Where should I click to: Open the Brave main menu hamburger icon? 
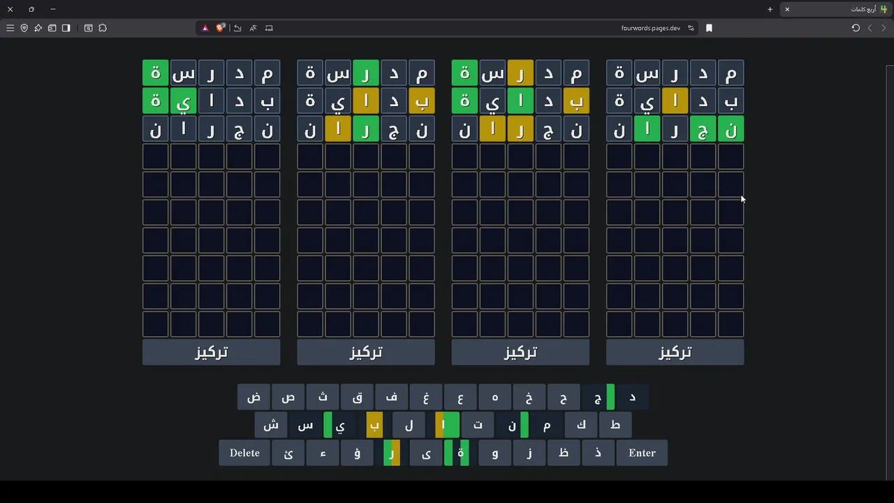pos(10,28)
